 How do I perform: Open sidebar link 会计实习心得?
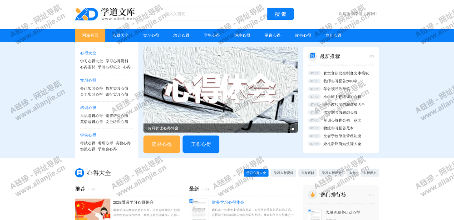click(x=92, y=88)
